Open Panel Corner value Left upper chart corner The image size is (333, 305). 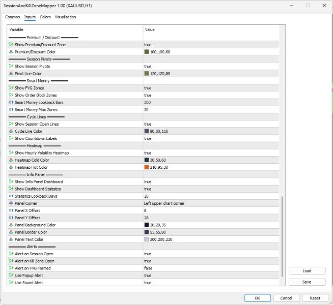(211, 203)
